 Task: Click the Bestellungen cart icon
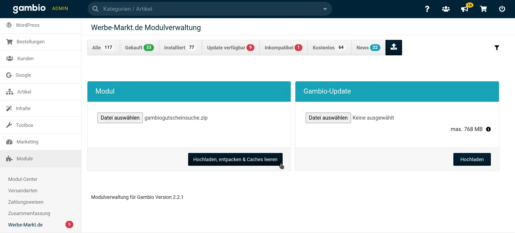pos(9,42)
